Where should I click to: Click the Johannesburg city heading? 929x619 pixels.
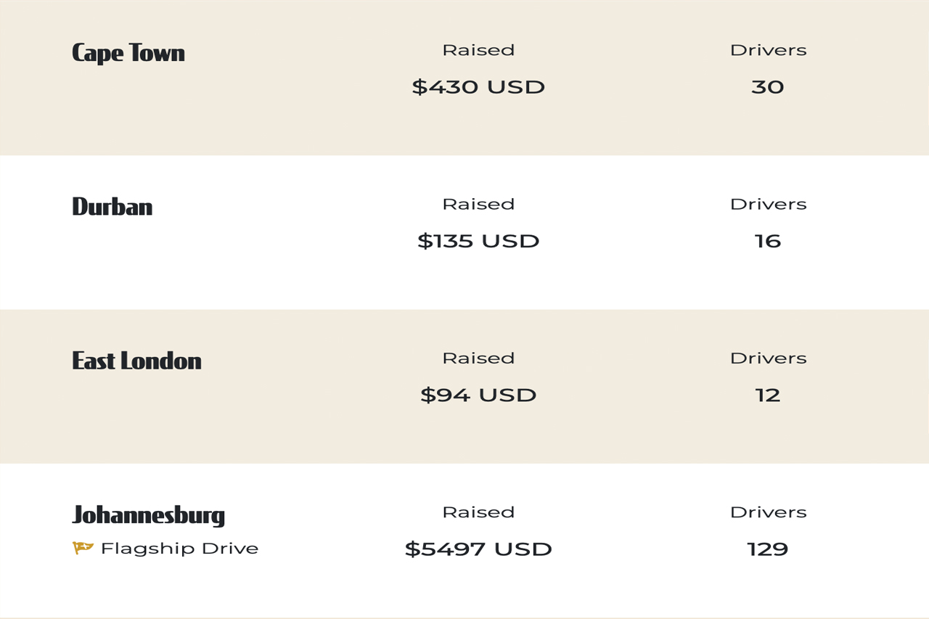coord(149,515)
